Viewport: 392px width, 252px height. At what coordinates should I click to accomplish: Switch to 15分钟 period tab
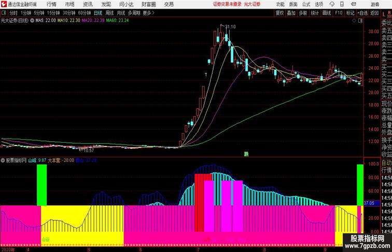[x=53, y=13]
